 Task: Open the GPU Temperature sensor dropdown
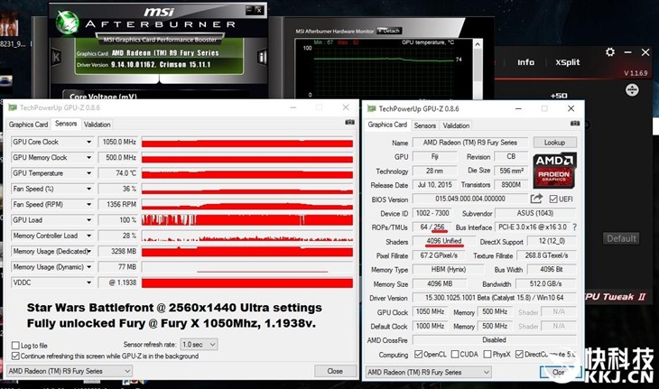coord(88,173)
